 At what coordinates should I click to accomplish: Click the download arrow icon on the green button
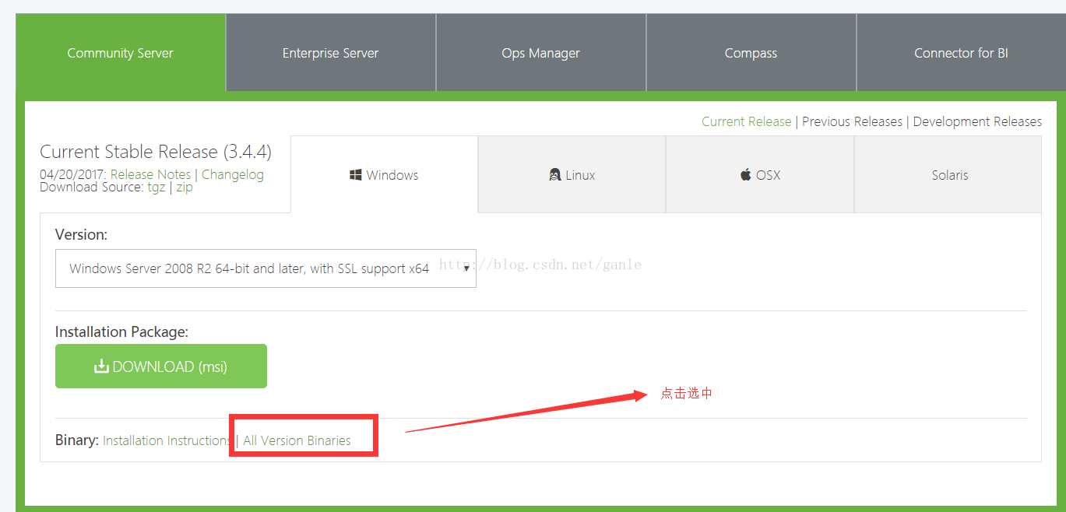[101, 366]
